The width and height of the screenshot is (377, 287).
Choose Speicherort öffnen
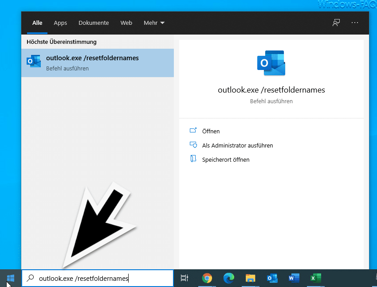point(226,160)
